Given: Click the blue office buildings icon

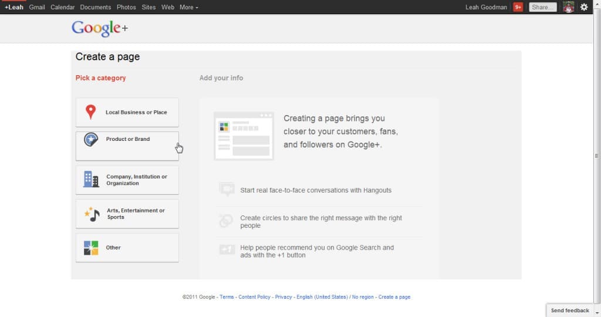Looking at the screenshot, I should coord(91,180).
